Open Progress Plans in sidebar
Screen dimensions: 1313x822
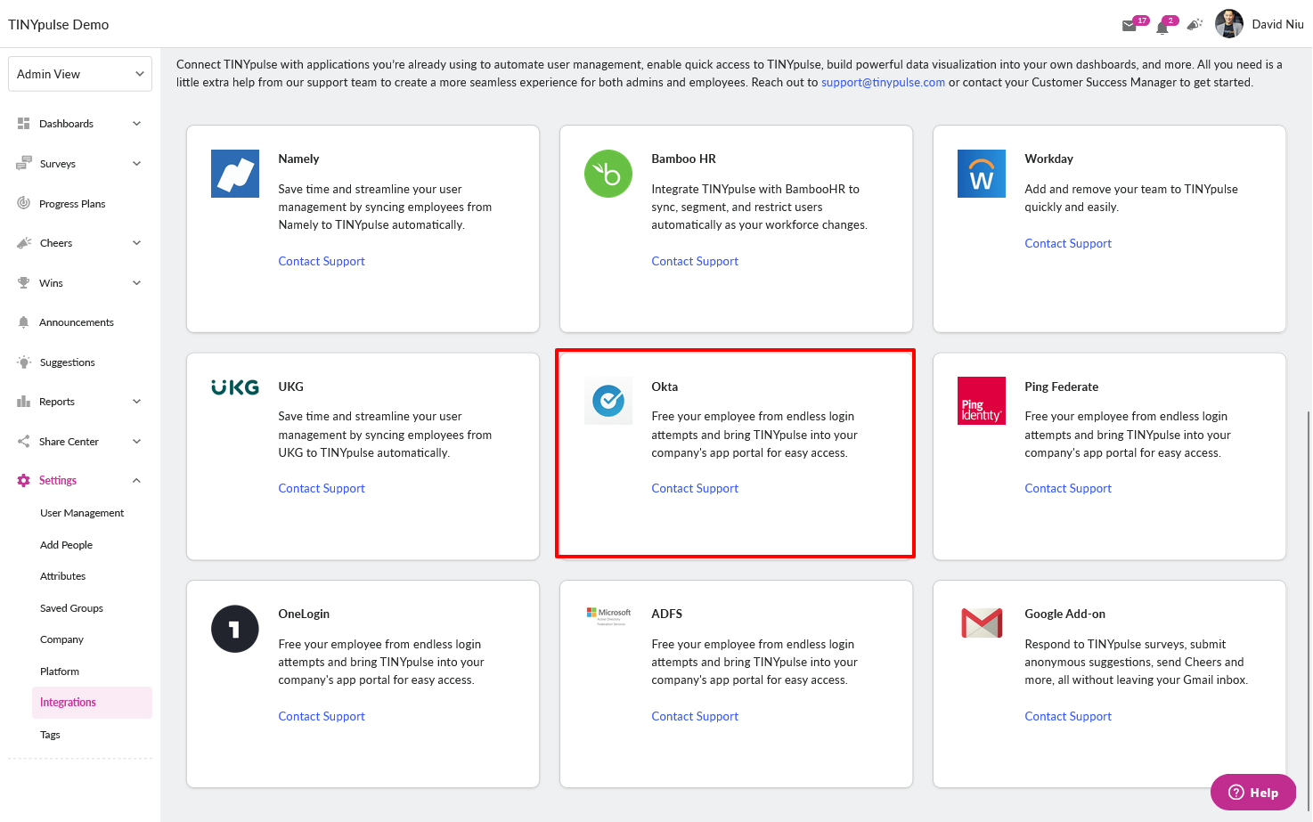(x=72, y=204)
